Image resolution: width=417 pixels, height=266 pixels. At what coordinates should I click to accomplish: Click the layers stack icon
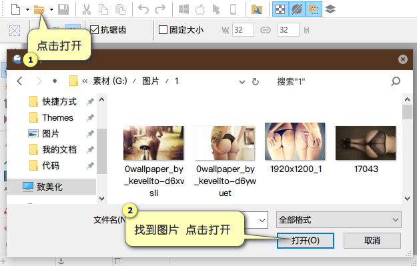330,9
